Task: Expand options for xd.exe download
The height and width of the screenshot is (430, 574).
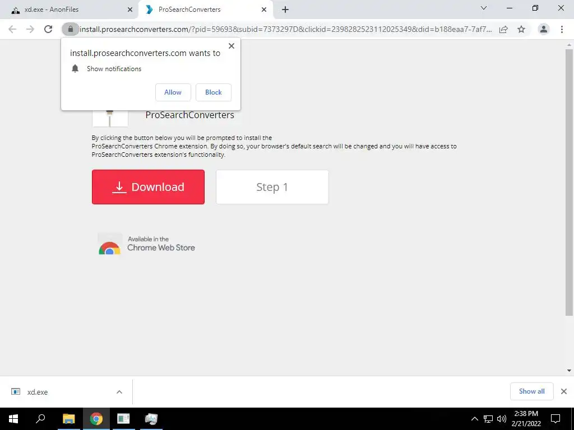Action: (x=119, y=392)
